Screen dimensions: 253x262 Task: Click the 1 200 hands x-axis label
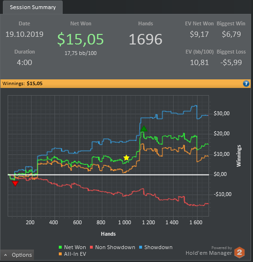pos(148,222)
